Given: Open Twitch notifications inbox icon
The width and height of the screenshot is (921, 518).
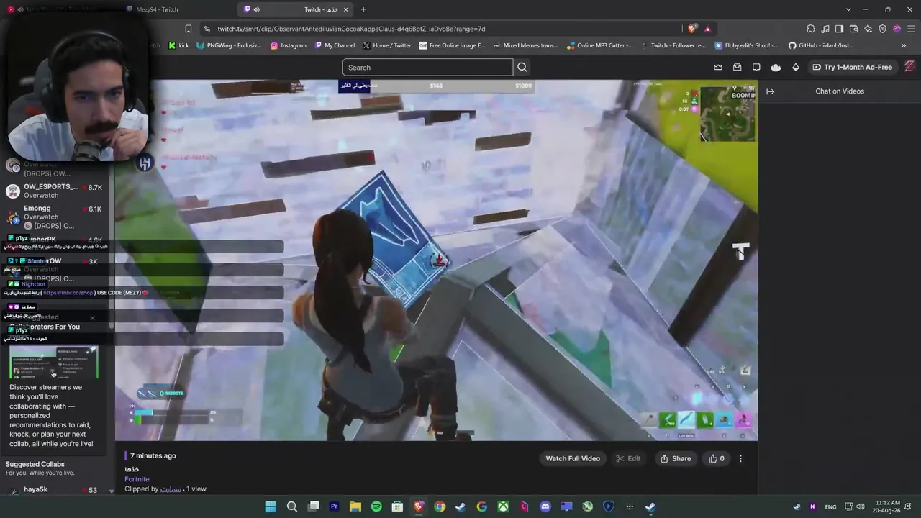Looking at the screenshot, I should [737, 67].
